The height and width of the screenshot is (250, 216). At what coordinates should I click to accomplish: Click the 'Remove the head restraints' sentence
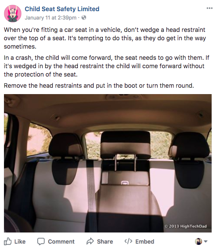click(x=99, y=86)
